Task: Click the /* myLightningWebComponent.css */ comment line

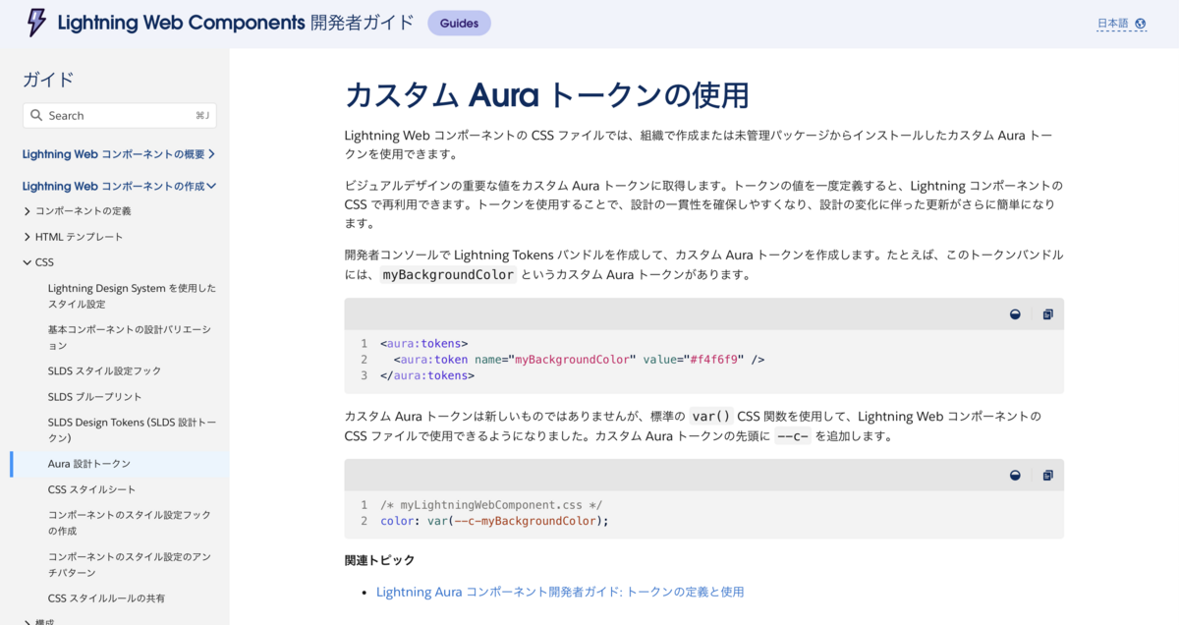Action: coord(490,505)
